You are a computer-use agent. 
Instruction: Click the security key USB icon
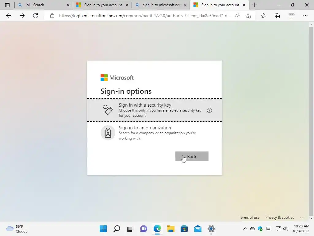coord(108,110)
